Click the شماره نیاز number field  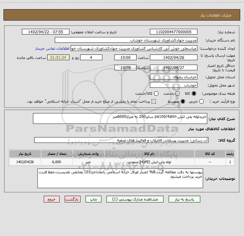(174, 32)
